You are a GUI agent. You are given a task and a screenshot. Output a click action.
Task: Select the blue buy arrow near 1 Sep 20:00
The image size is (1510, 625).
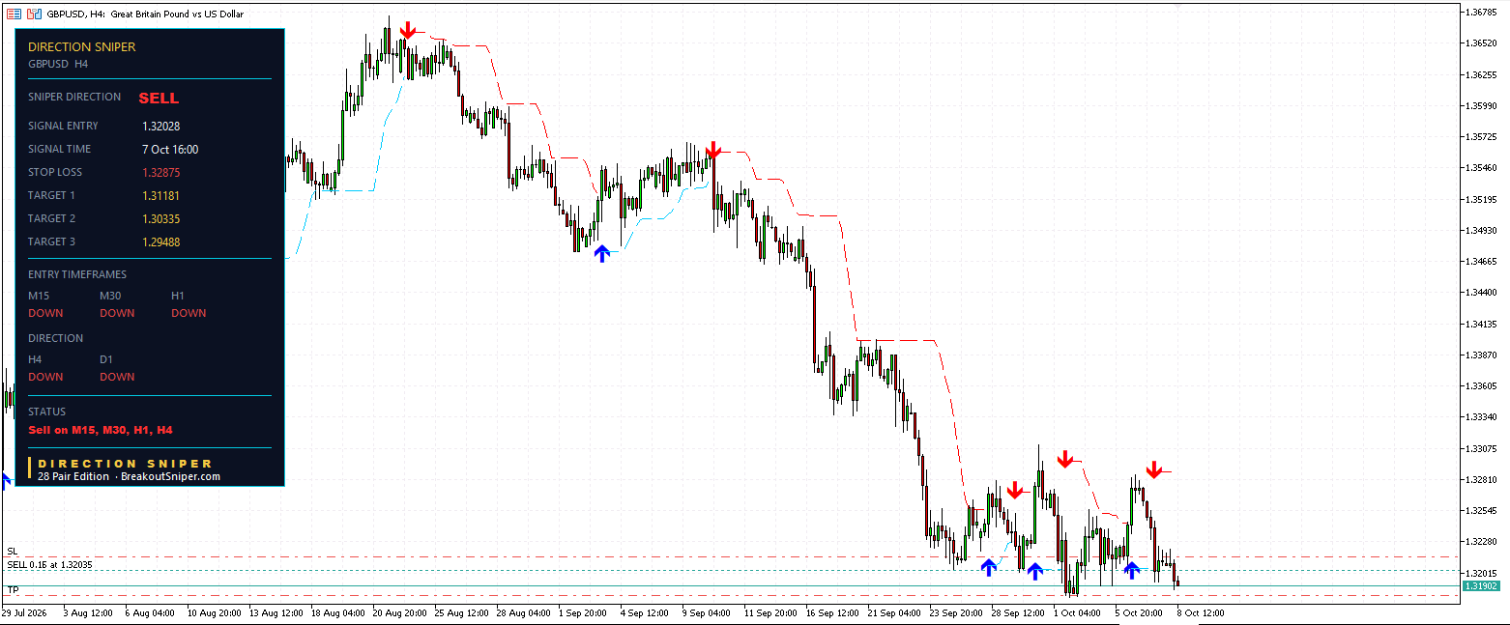coord(602,253)
